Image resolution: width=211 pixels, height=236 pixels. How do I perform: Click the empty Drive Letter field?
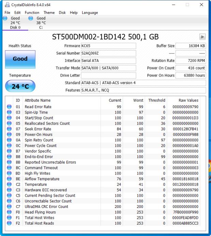click(108, 75)
